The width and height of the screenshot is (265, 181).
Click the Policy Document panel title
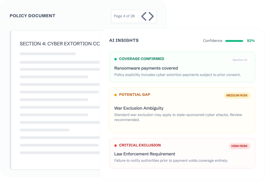tap(32, 16)
